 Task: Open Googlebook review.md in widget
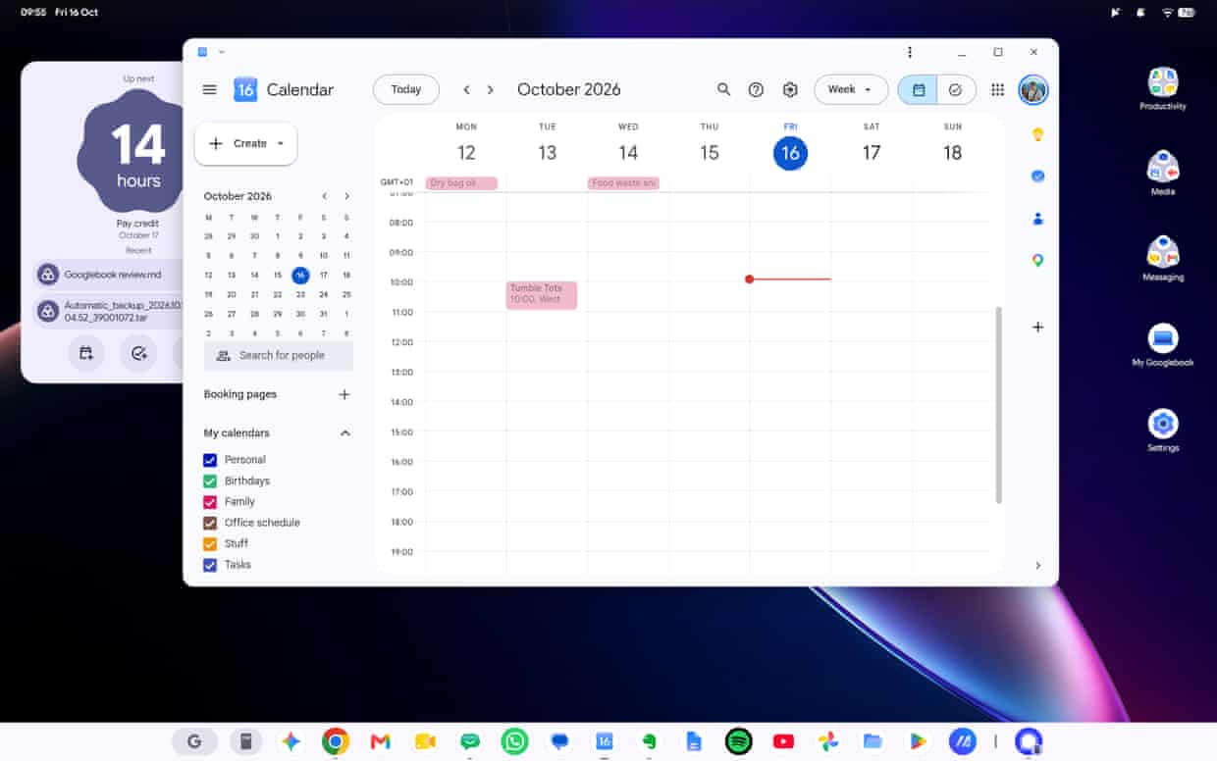click(110, 275)
